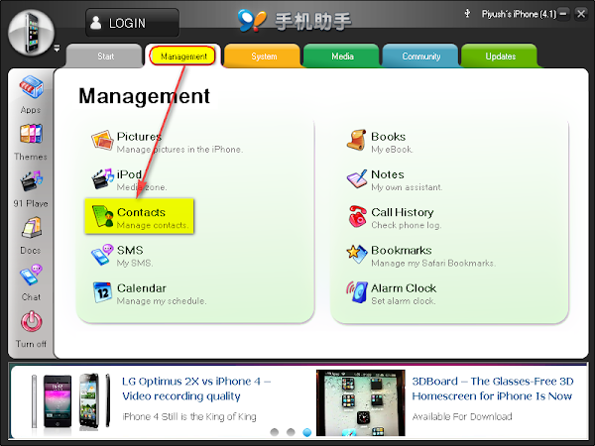Switch to the Start tab
Viewport: 595px width, 446px height.
click(x=105, y=56)
